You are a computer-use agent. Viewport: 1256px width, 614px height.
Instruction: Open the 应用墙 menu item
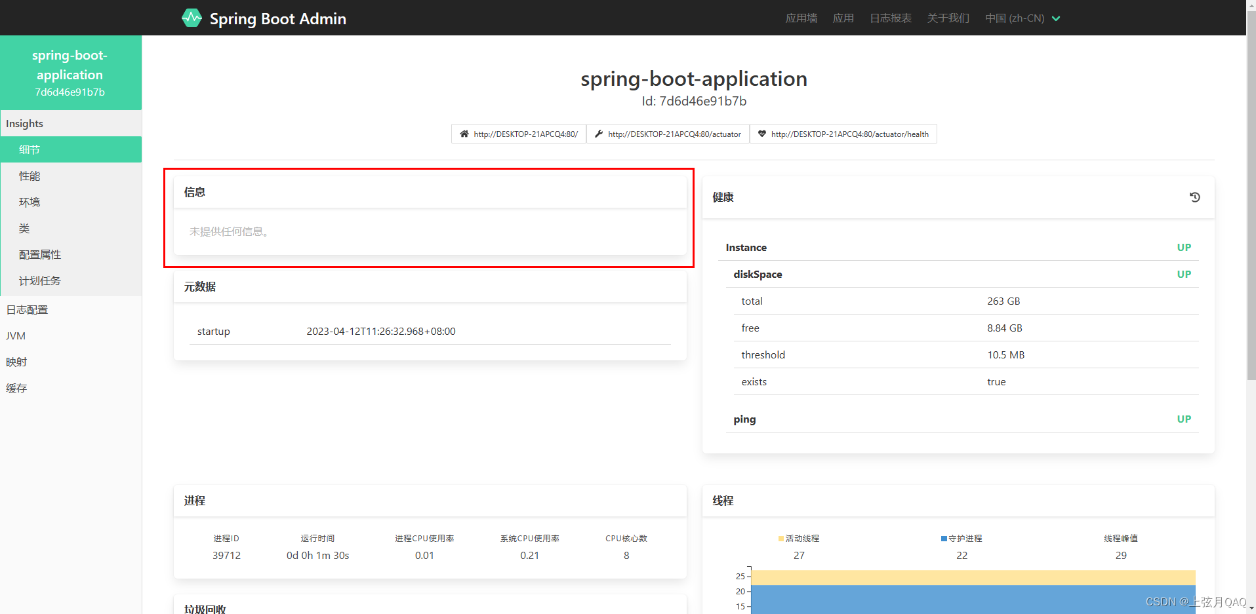[801, 18]
